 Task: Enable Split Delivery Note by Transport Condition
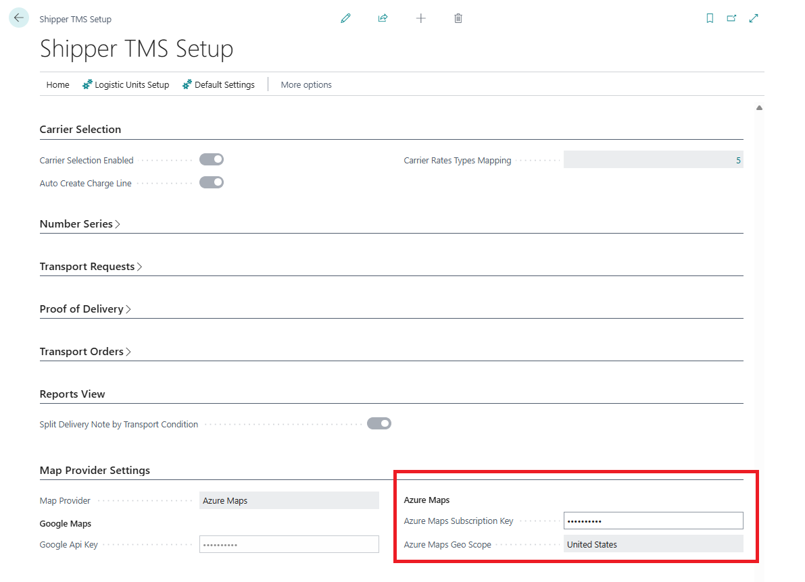point(379,423)
